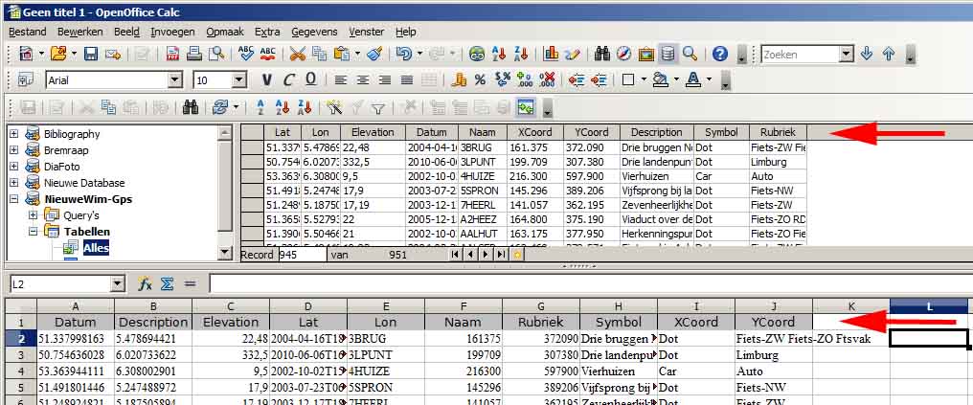Screen dimensions: 973x405
Task: Open the Bestand menu
Action: pyautogui.click(x=28, y=32)
